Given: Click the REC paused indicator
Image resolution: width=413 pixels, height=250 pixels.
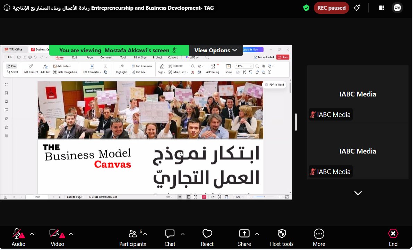Looking at the screenshot, I should 332,8.
